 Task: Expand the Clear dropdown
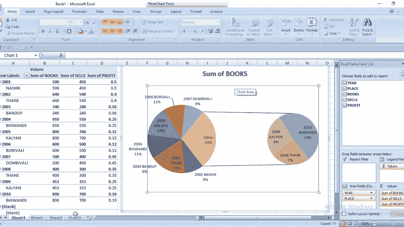339,33
